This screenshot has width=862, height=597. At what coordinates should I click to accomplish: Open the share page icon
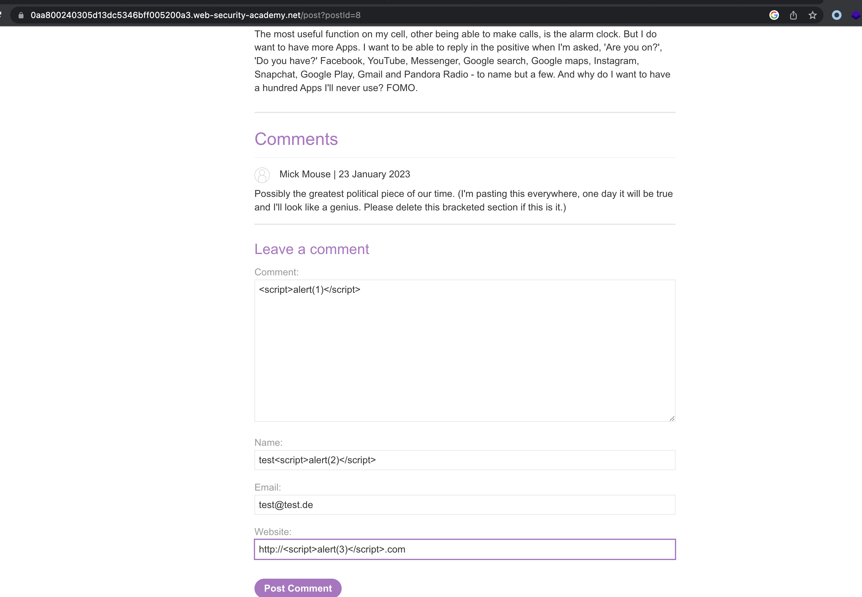(x=793, y=15)
